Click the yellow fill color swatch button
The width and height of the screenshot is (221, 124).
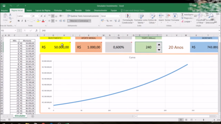tap(38, 21)
